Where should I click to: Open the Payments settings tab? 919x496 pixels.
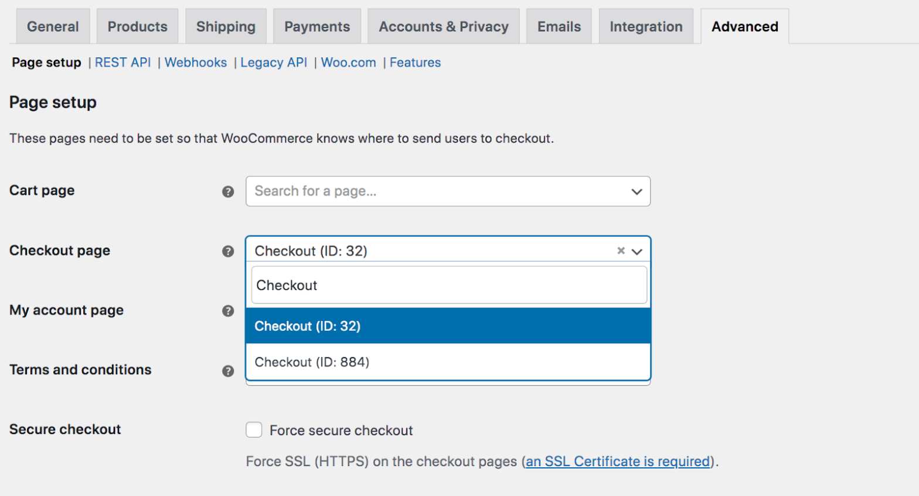click(x=316, y=26)
